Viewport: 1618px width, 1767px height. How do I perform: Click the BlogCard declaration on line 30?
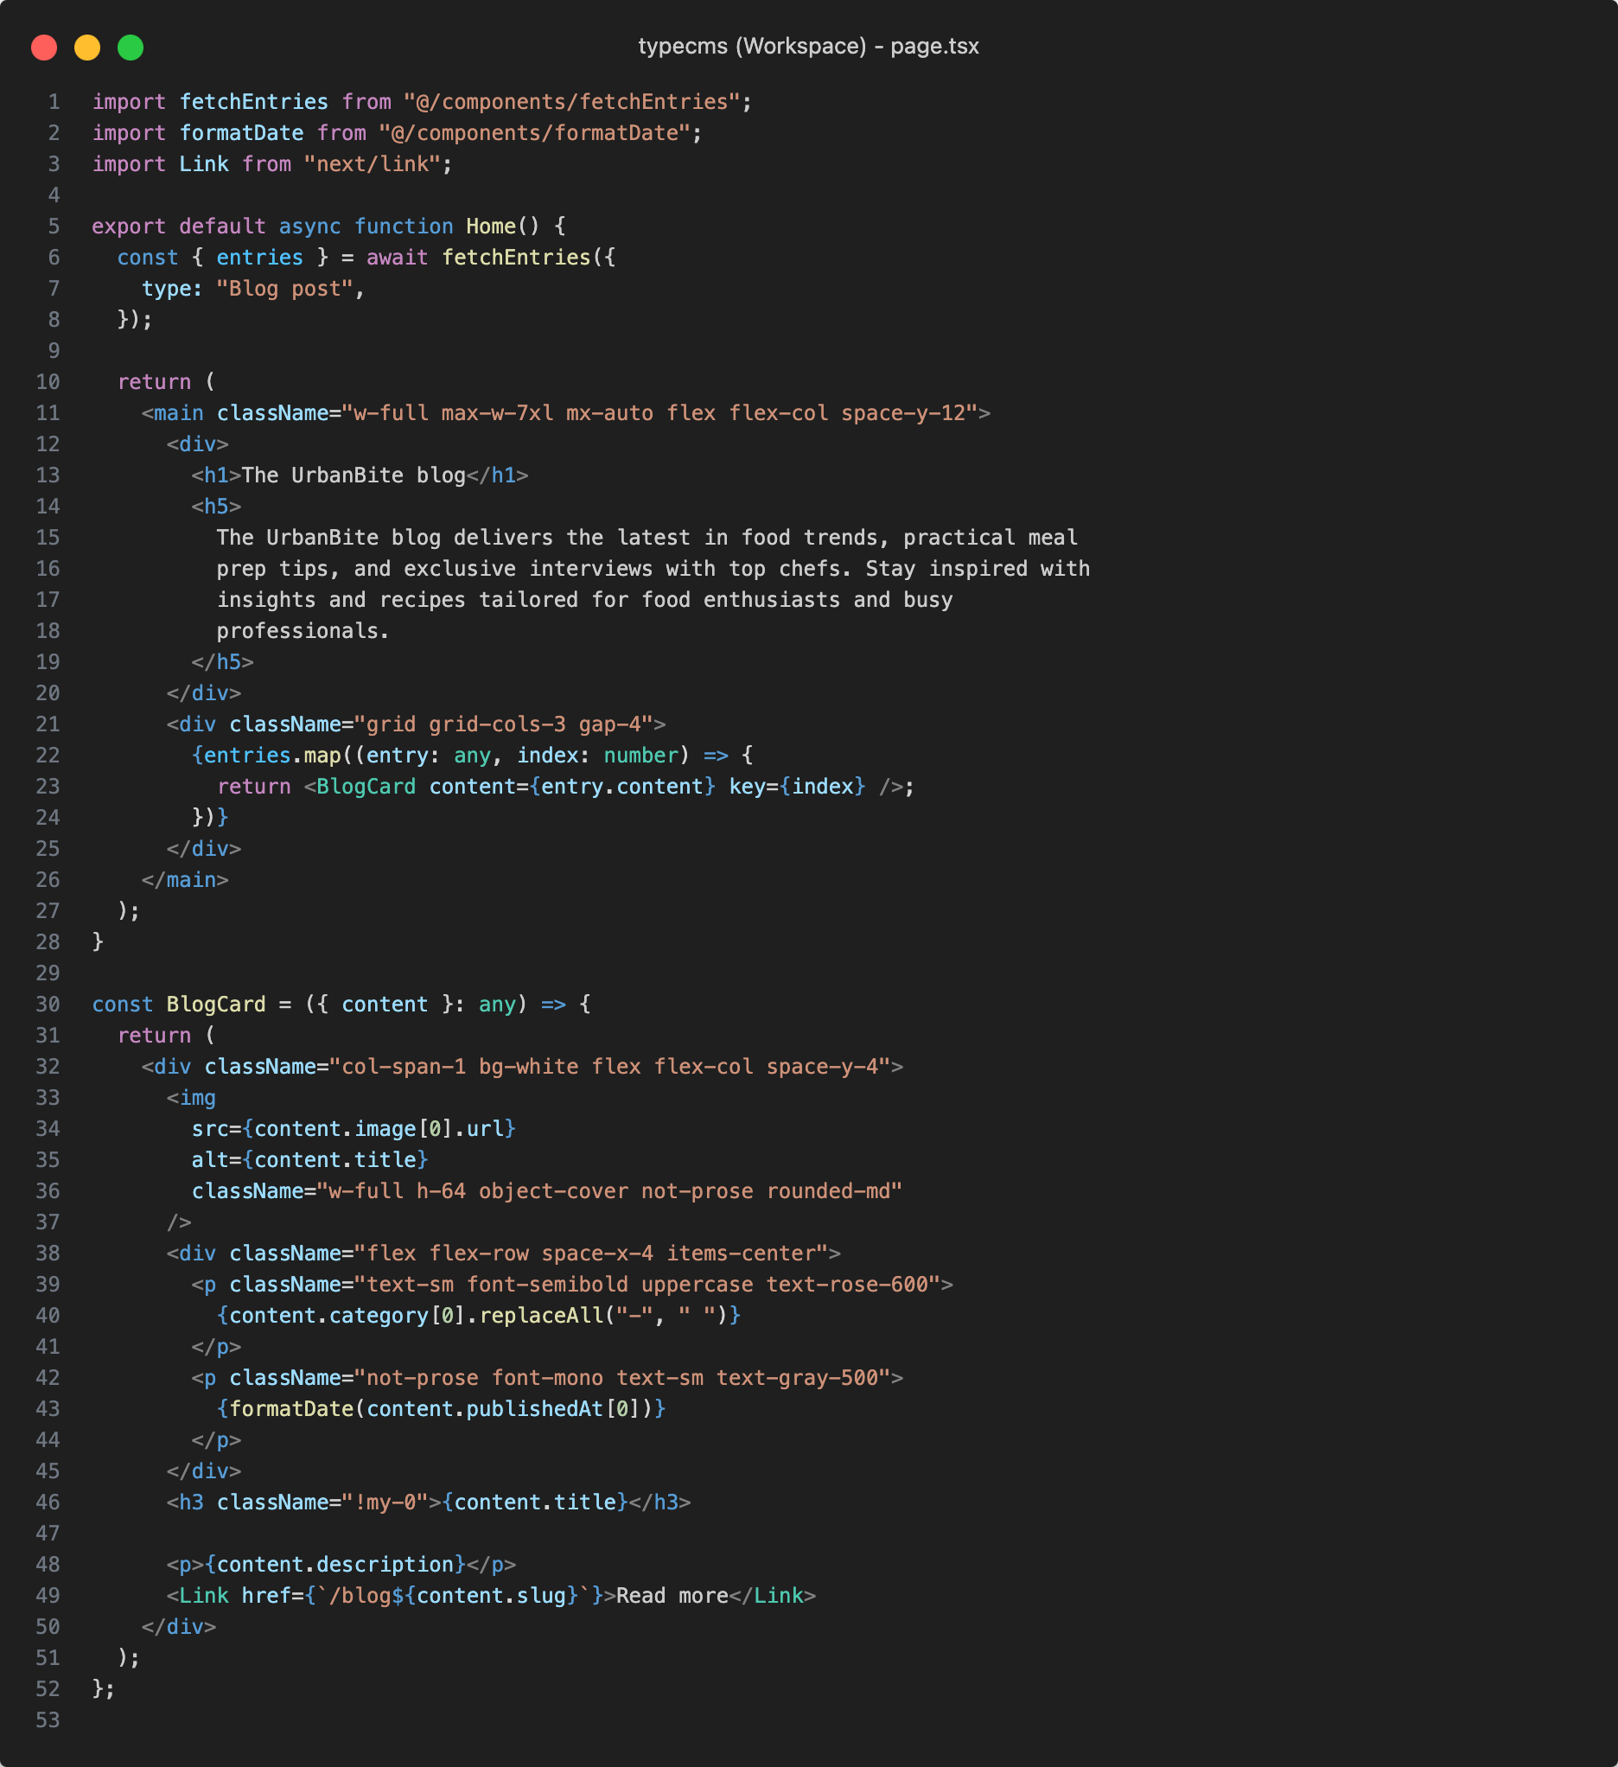coord(215,1005)
